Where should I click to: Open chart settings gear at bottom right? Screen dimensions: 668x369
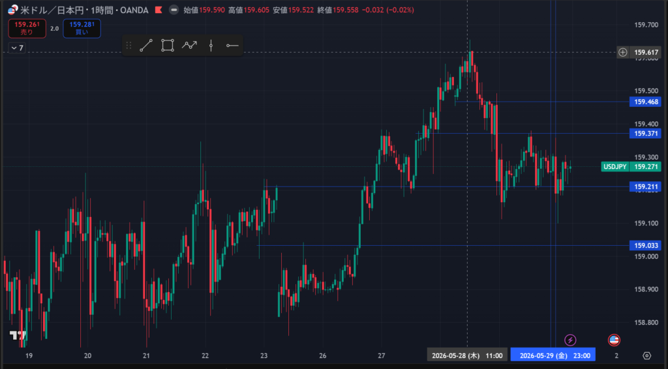(x=646, y=355)
